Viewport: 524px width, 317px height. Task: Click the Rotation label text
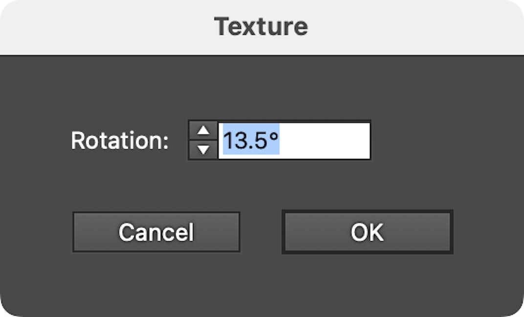pyautogui.click(x=119, y=141)
